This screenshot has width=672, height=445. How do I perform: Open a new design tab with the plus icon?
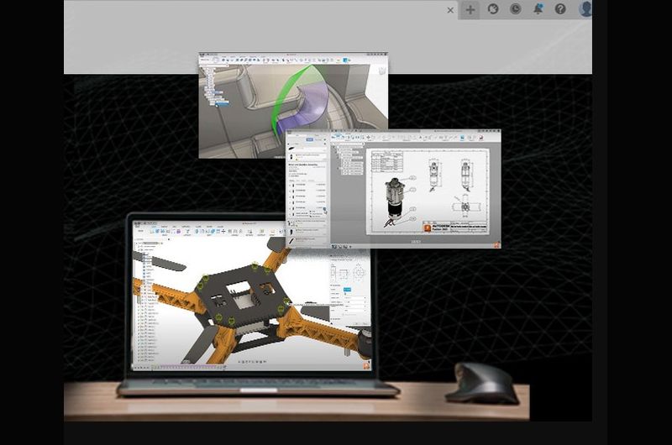[470, 10]
